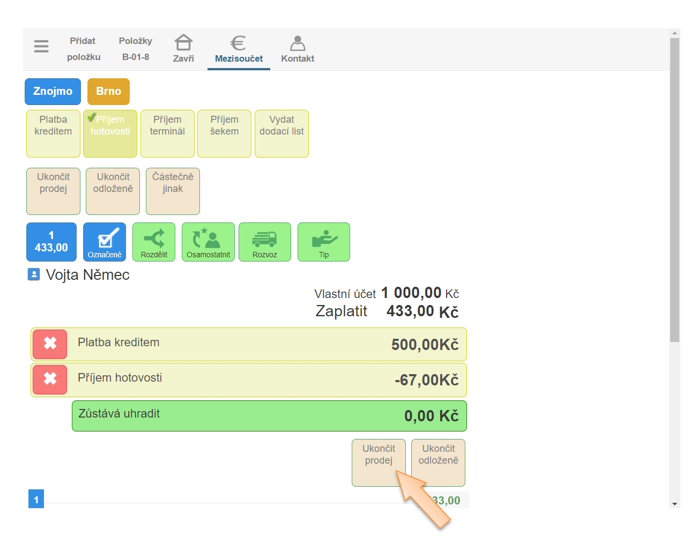Delete the Příjem hotovosti payment row

coord(50,379)
